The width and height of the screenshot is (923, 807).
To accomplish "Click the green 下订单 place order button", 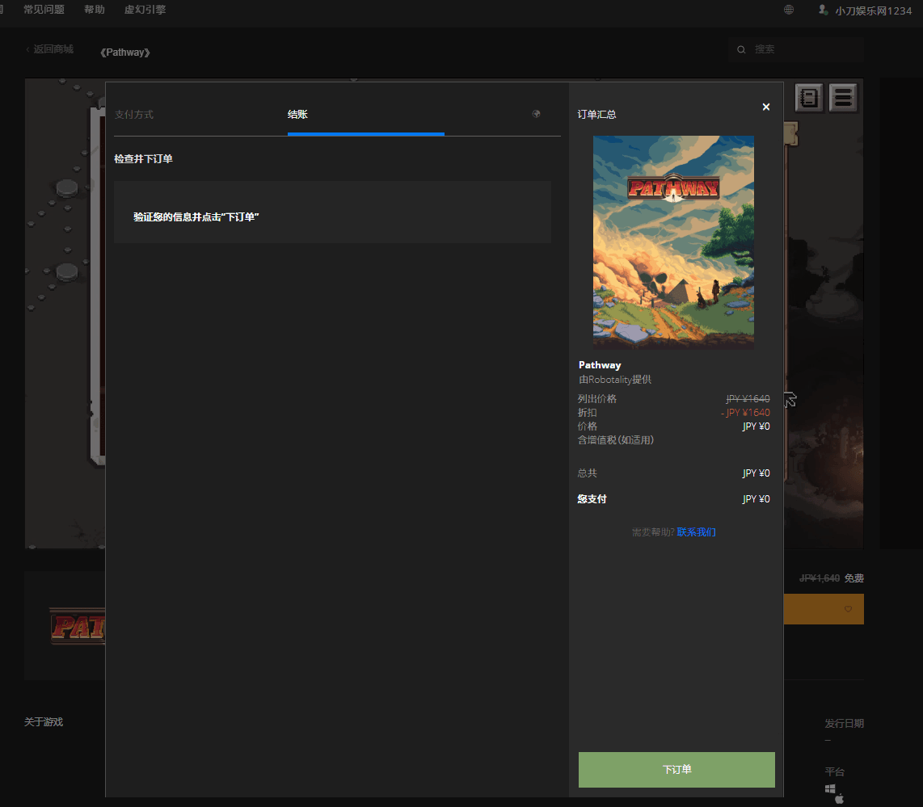I will point(676,769).
